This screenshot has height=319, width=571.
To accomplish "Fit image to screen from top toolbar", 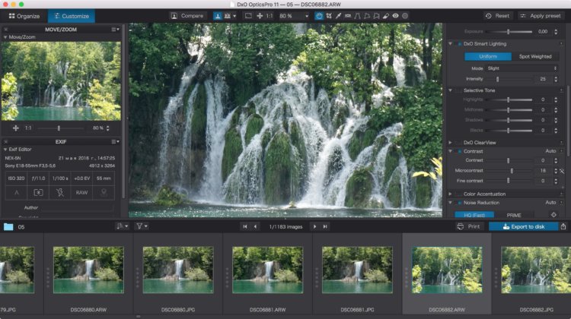I will coord(248,16).
